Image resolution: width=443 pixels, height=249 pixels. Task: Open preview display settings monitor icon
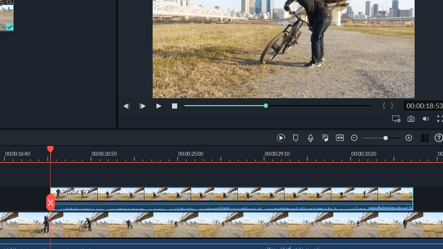[396, 119]
